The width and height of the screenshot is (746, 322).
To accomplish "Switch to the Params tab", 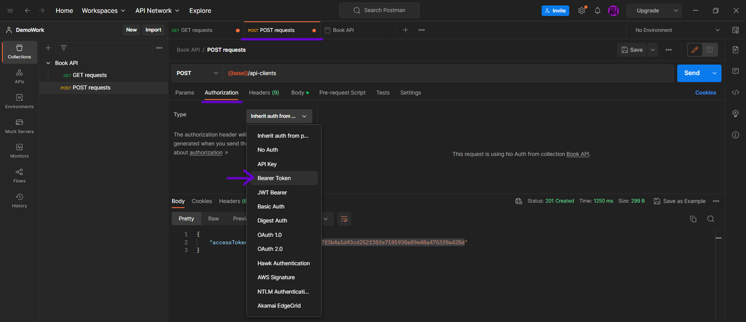I will [185, 93].
